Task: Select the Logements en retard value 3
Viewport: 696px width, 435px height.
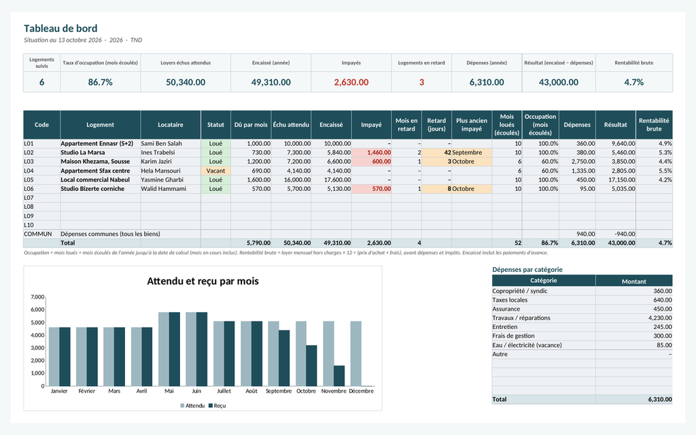Action: click(421, 82)
